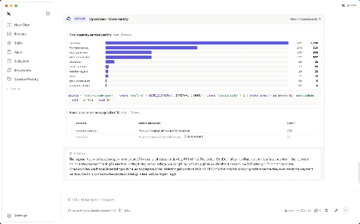Image resolution: width=360 pixels, height=224 pixels.
Task: Click the ERROR MESSAGE column header
Action: point(149,124)
